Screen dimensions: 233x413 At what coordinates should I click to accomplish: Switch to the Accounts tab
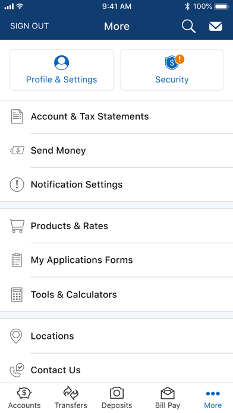(x=24, y=398)
